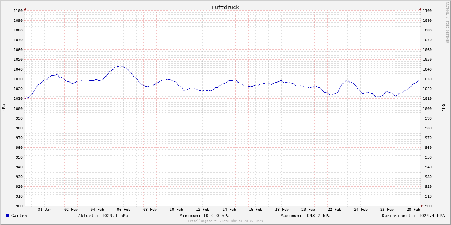Pick the 1020 value on the right axis
Viewport: 451px width, 225px height.
[427, 88]
